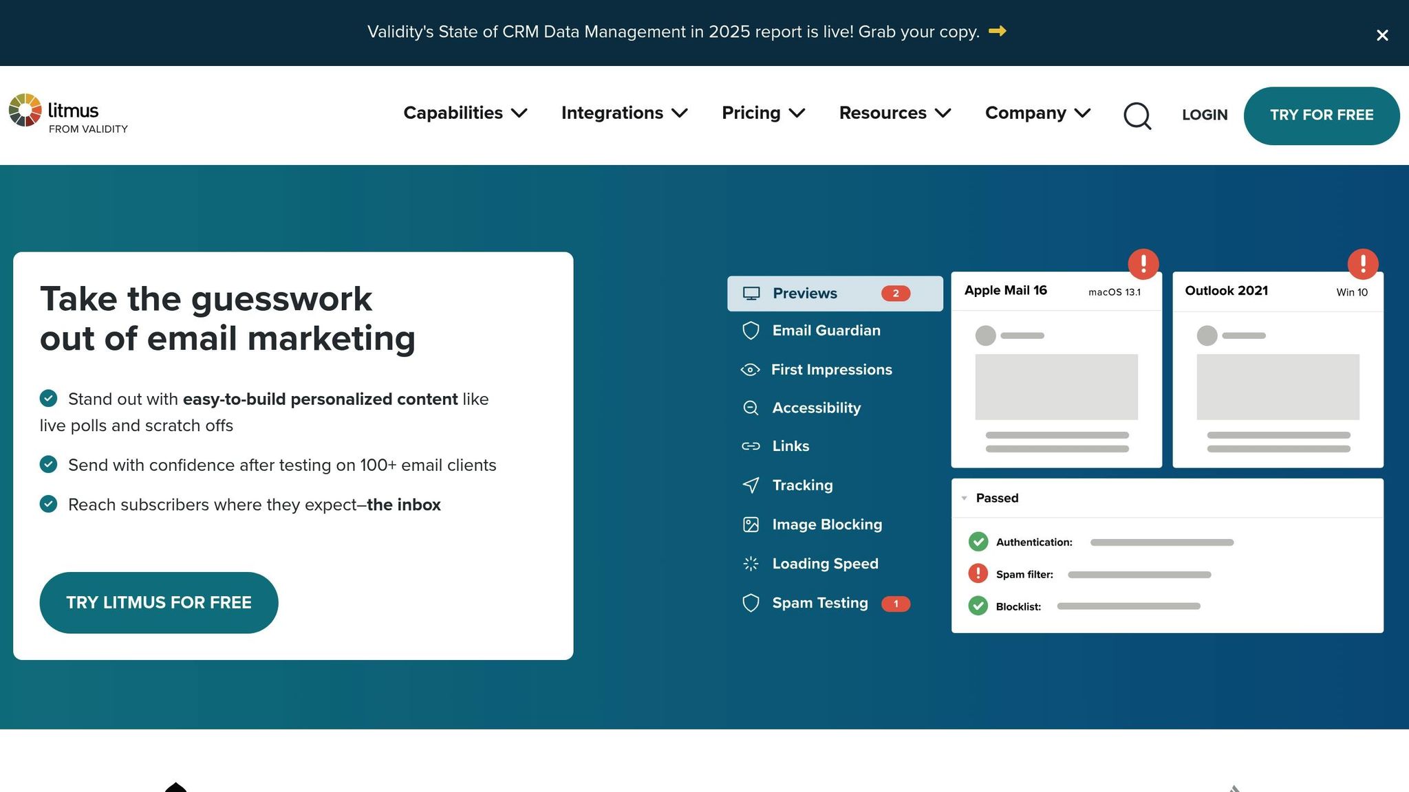
Task: Select the Previews tab
Action: [835, 294]
